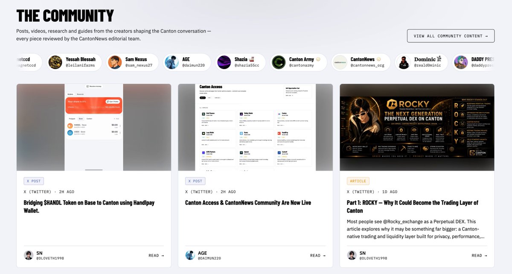Viewport: 512px width, 274px height.
Task: Click AGE's author avatar on the Canton Access card
Action: coord(190,255)
